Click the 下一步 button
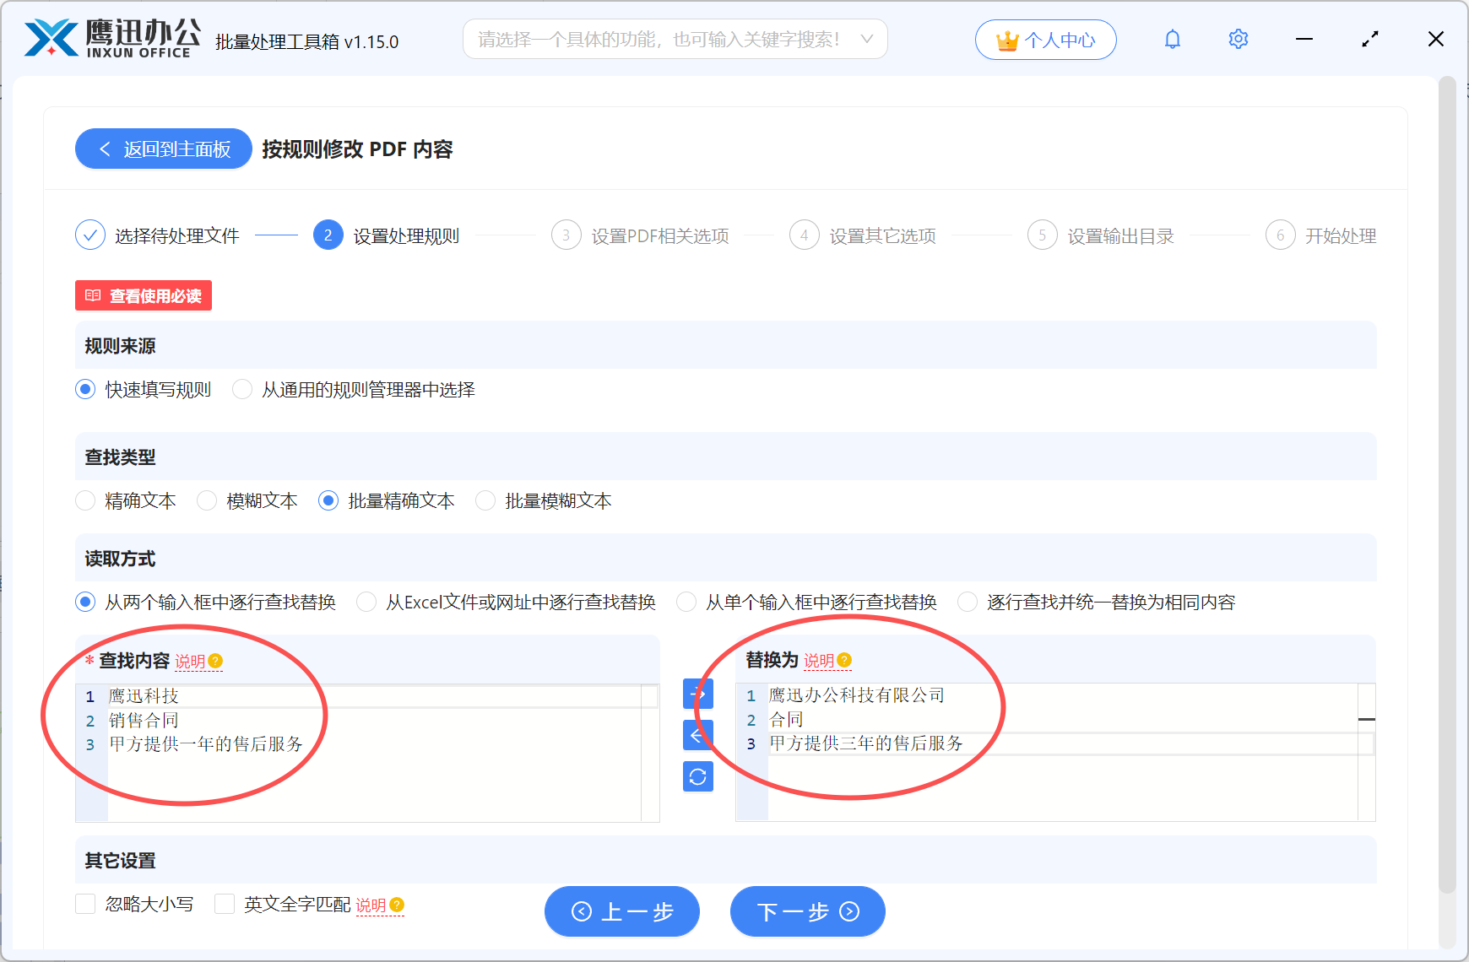Viewport: 1469px width, 962px height. coord(807,911)
